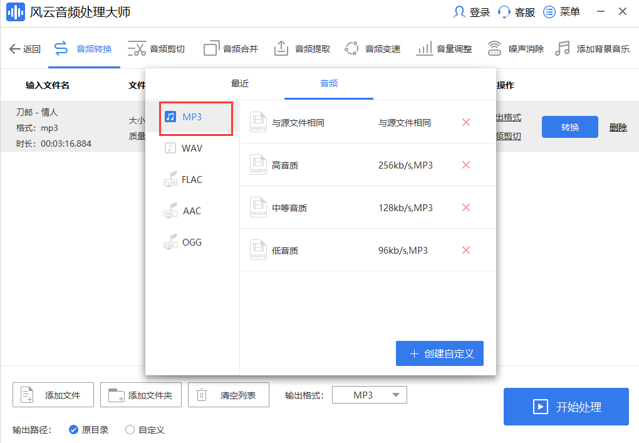
Task: Click the 操作 column header
Action: 506,85
